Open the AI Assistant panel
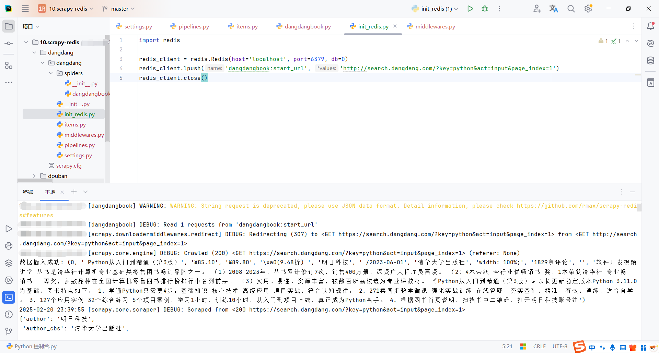The width and height of the screenshot is (659, 353). point(650,43)
